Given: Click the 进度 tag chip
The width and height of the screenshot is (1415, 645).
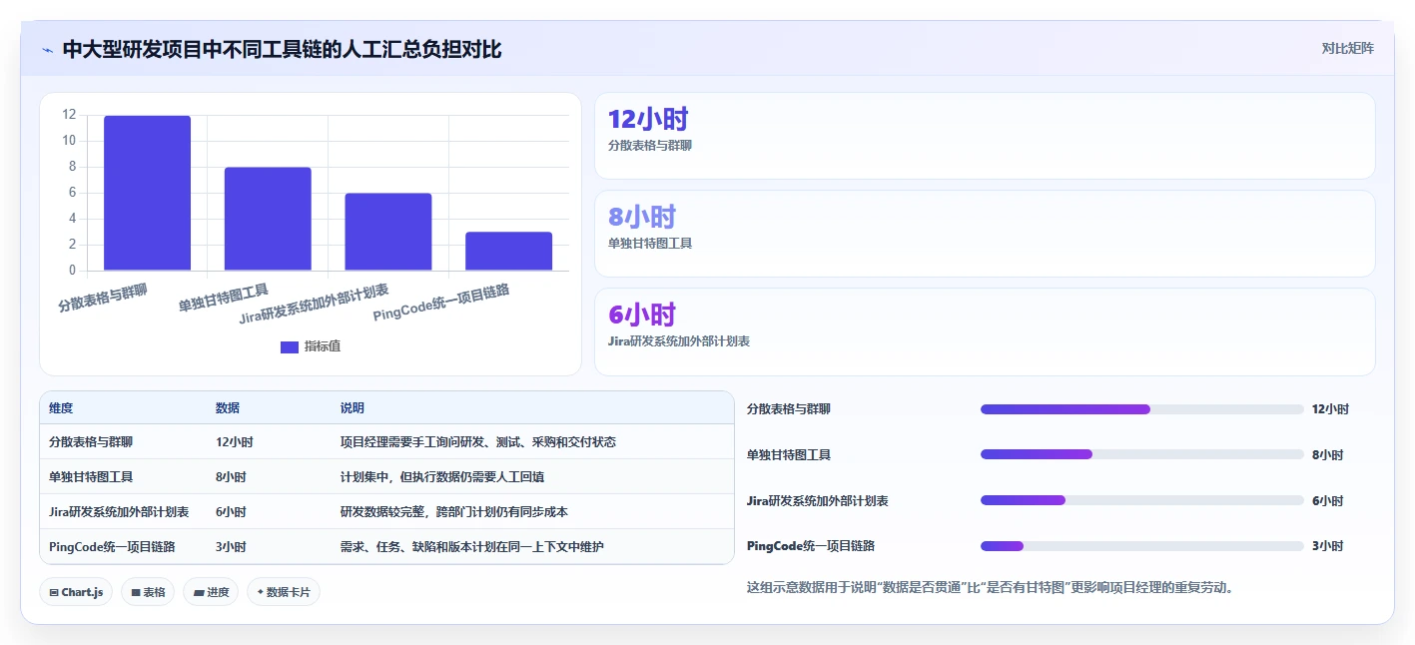Looking at the screenshot, I should point(211,592).
